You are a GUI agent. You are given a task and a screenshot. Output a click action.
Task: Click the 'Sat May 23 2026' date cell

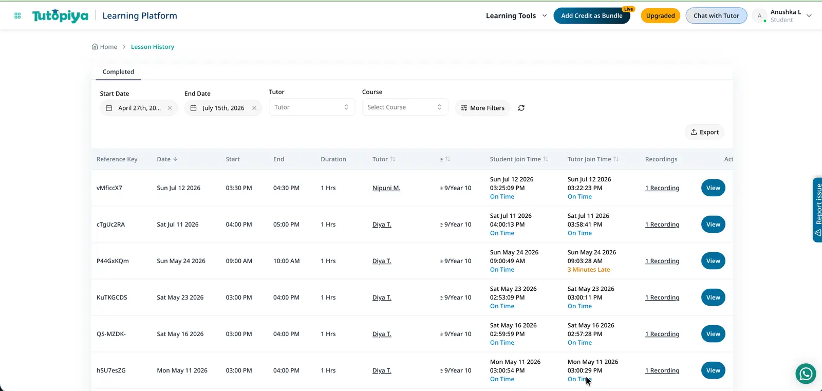click(x=180, y=297)
